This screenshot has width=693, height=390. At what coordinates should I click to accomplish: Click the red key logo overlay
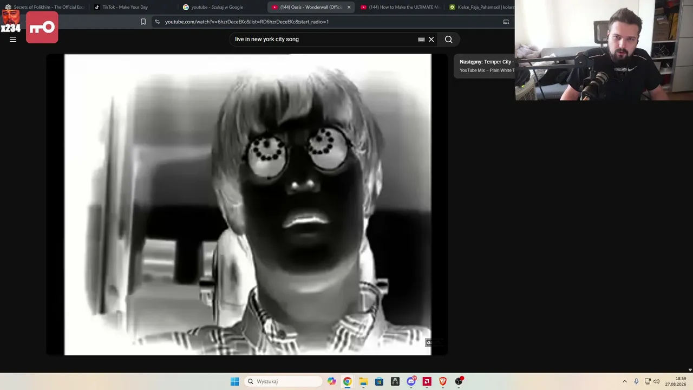coord(42,27)
